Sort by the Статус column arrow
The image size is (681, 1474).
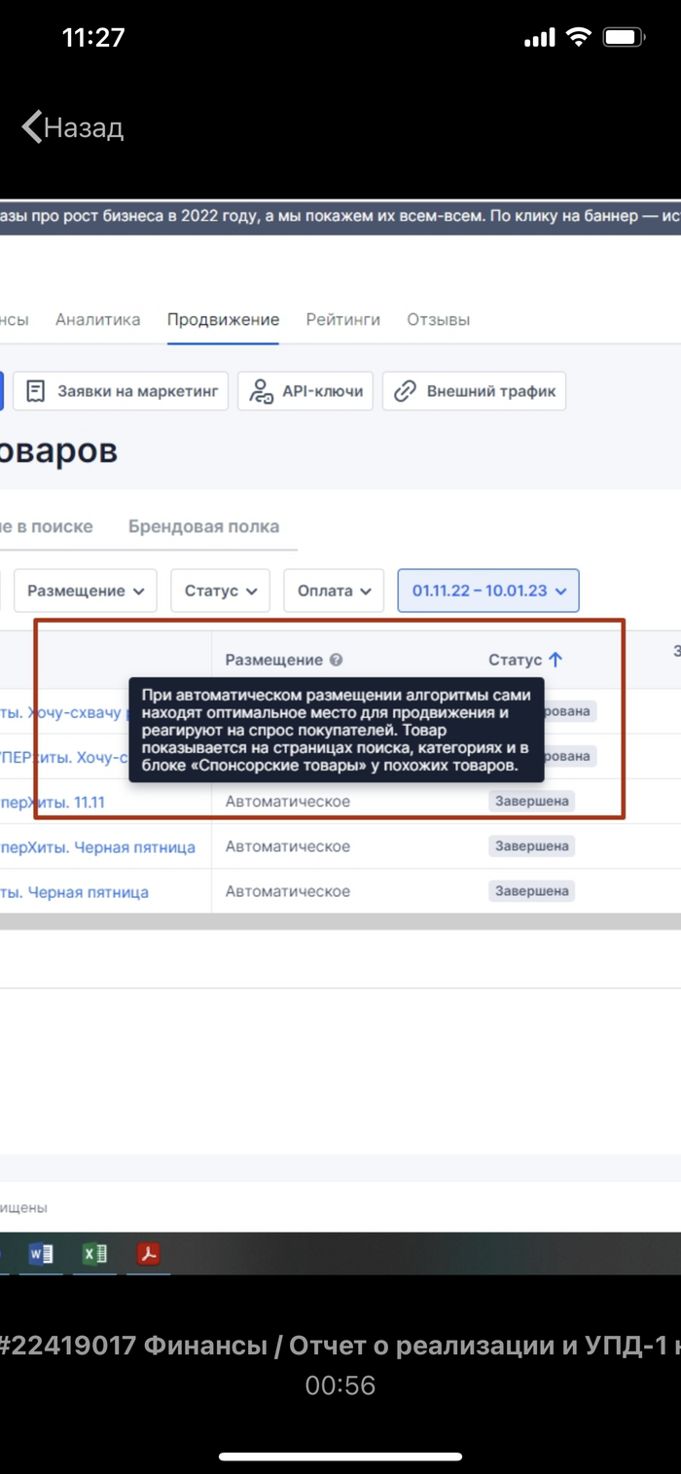click(x=556, y=660)
